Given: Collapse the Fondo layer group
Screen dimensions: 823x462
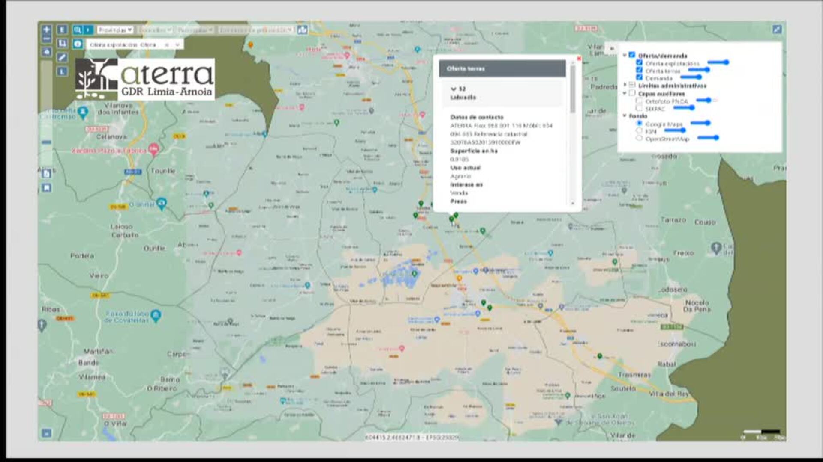Looking at the screenshot, I should [625, 115].
